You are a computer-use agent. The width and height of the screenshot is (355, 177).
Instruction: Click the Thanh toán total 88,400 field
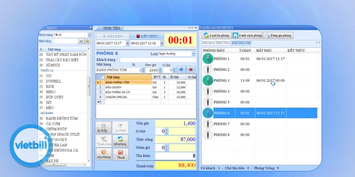[x=175, y=165]
